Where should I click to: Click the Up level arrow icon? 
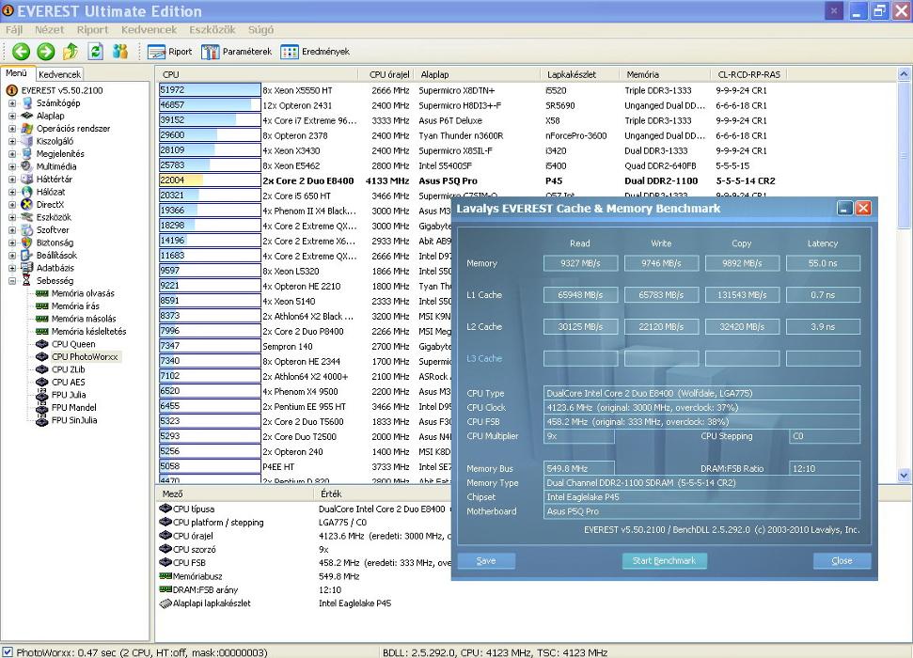(71, 52)
